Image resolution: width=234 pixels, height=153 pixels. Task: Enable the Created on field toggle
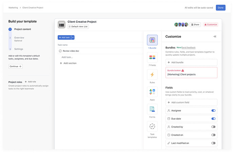point(213,135)
